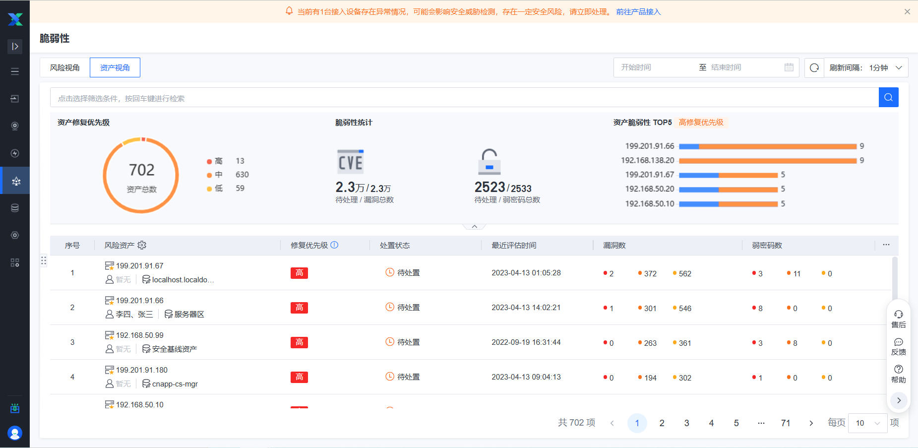918x448 pixels.
Task: Go to page 2 of results
Action: tap(662, 423)
